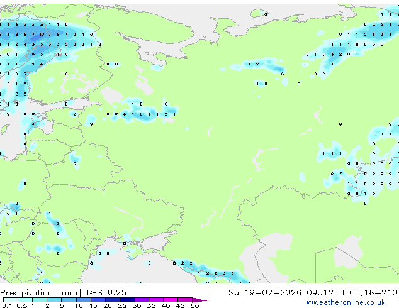Click the '10' precipitation value on the map
Image resolution: width=399 pixels, height=308 pixels.
42,35
